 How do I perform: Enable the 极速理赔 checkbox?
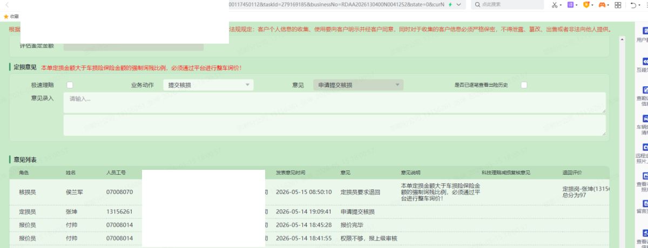pyautogui.click(x=69, y=85)
